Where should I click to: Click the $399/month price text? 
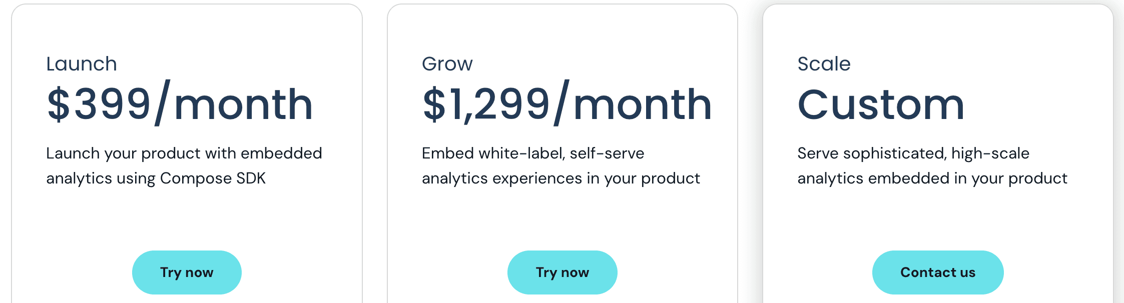point(180,103)
